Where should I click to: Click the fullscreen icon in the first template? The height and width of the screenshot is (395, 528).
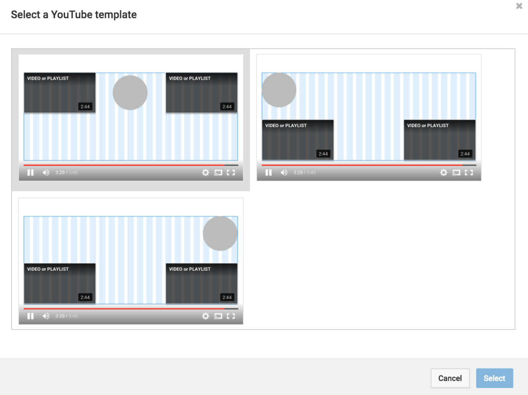[231, 173]
